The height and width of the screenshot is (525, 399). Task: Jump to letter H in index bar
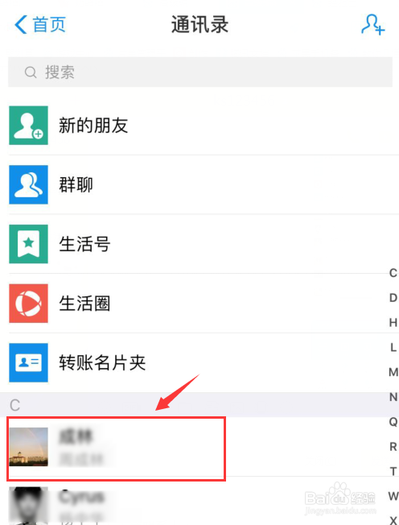[393, 322]
